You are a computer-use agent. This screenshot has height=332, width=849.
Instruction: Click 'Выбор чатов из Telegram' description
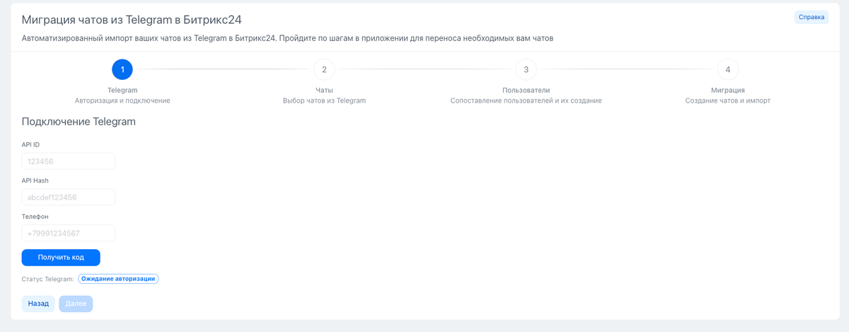[x=324, y=101]
